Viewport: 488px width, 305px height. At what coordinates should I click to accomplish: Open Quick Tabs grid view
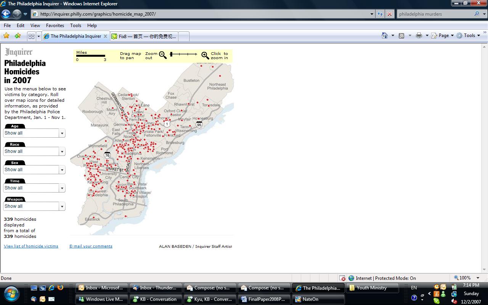[31, 36]
